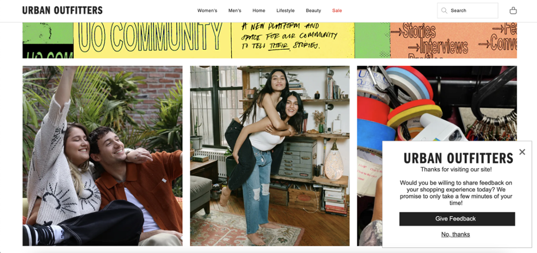The width and height of the screenshot is (537, 253).
Task: Open the piggyback ride photo
Action: tap(270, 156)
